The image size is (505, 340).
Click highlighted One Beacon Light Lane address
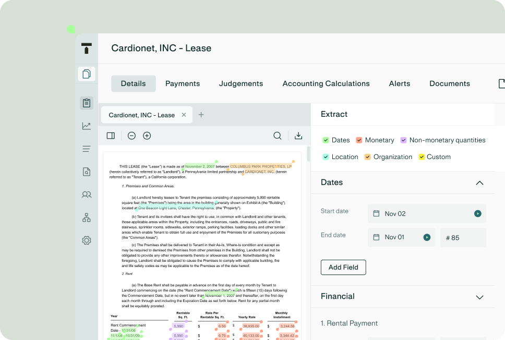176,208
